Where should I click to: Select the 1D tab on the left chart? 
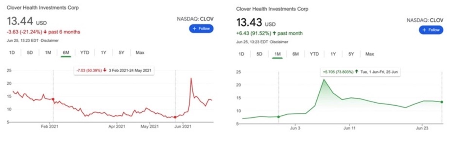click(x=12, y=53)
